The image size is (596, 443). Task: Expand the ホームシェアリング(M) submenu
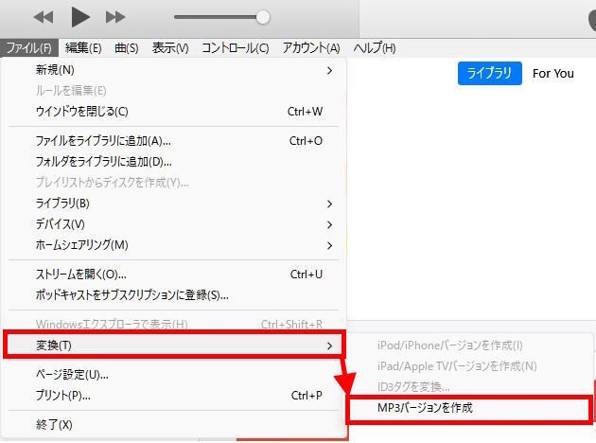(174, 245)
